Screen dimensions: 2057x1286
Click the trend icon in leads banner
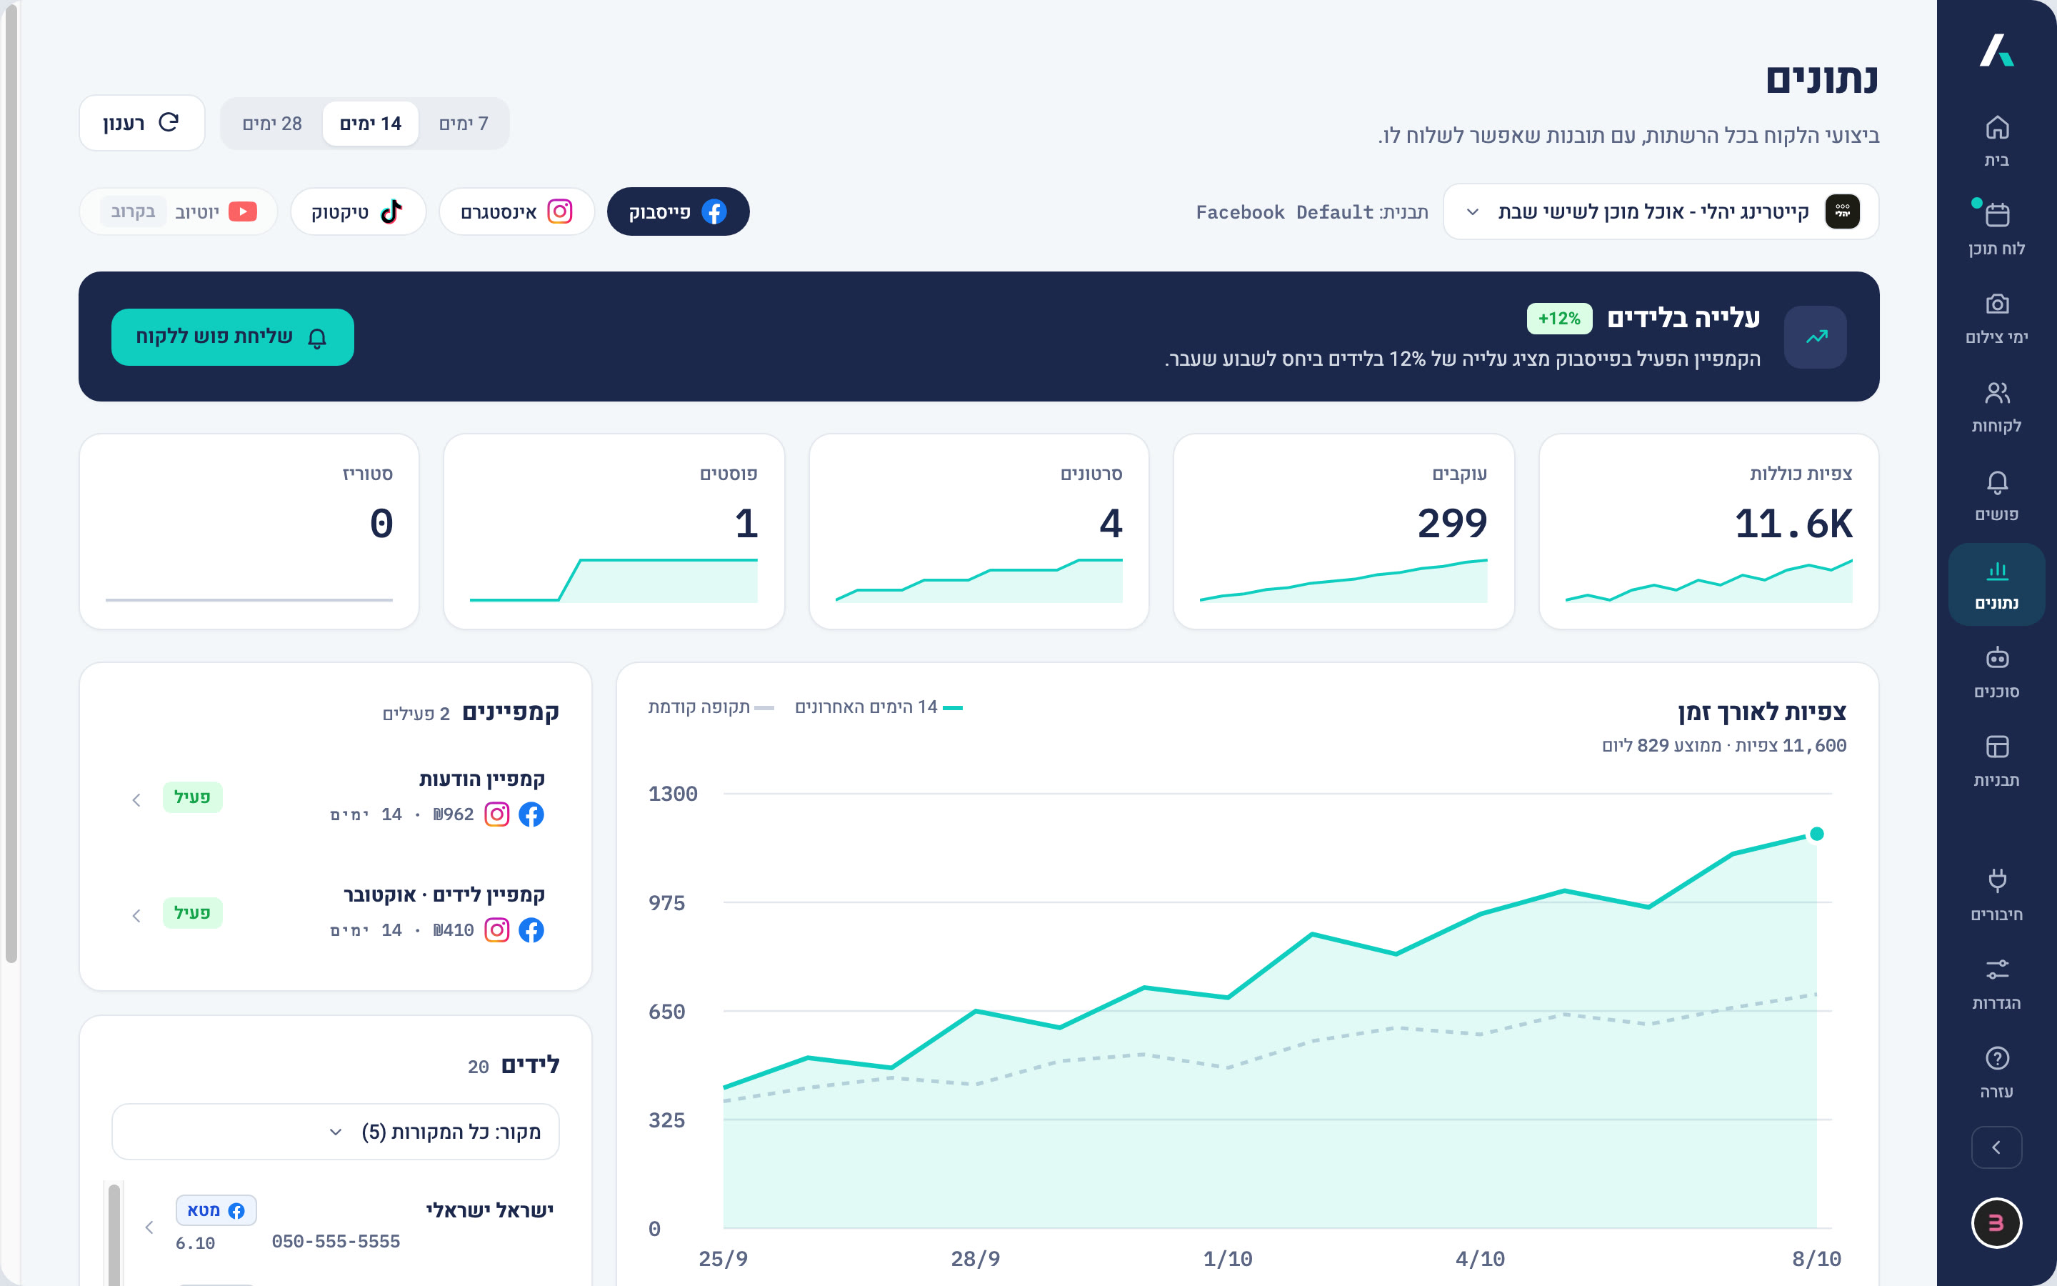coord(1816,337)
